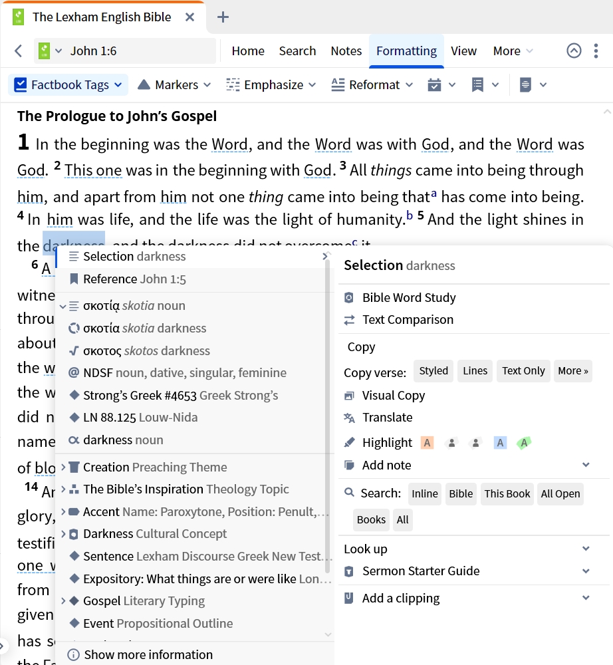
Task: Click the Bible Word Study icon
Action: [349, 298]
